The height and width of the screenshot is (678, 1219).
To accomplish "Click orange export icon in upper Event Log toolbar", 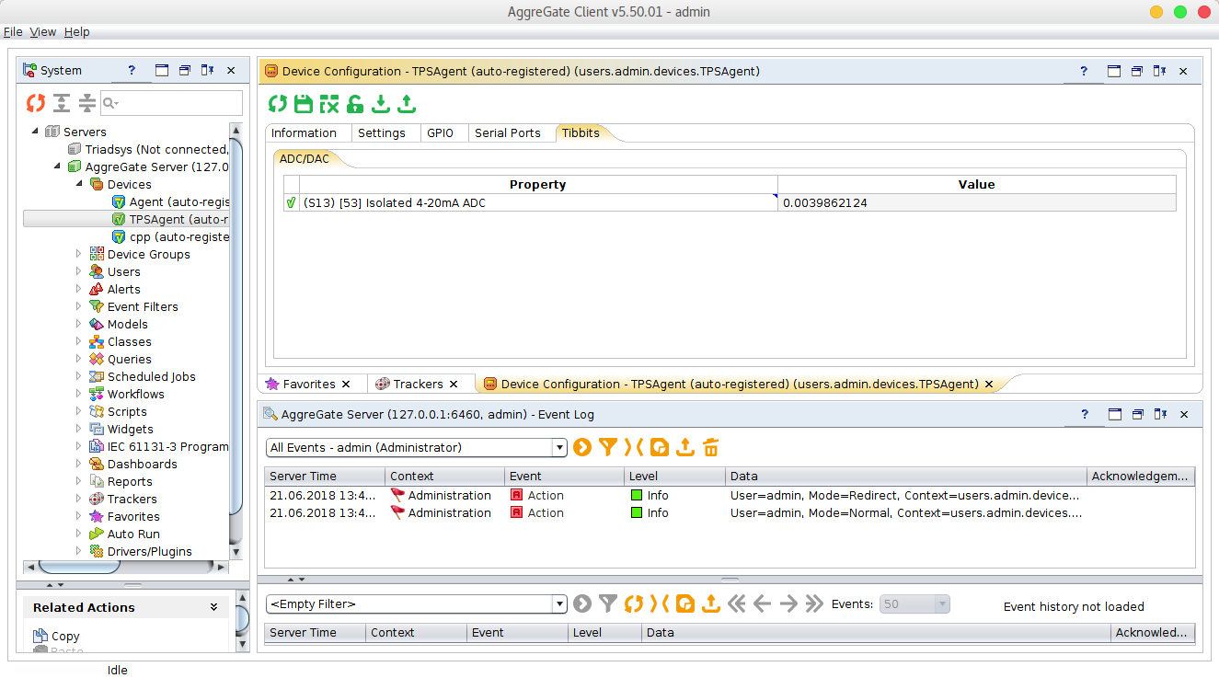I will click(684, 447).
